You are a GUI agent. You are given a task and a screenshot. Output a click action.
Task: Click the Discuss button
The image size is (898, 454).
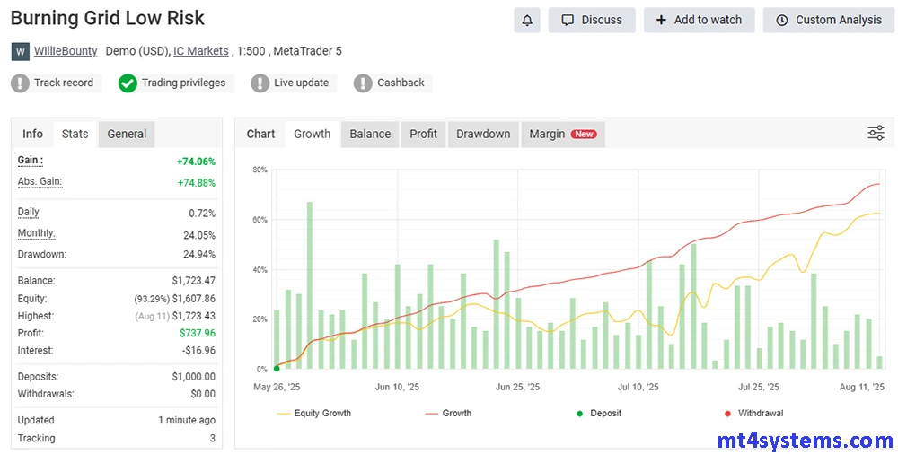coord(592,20)
